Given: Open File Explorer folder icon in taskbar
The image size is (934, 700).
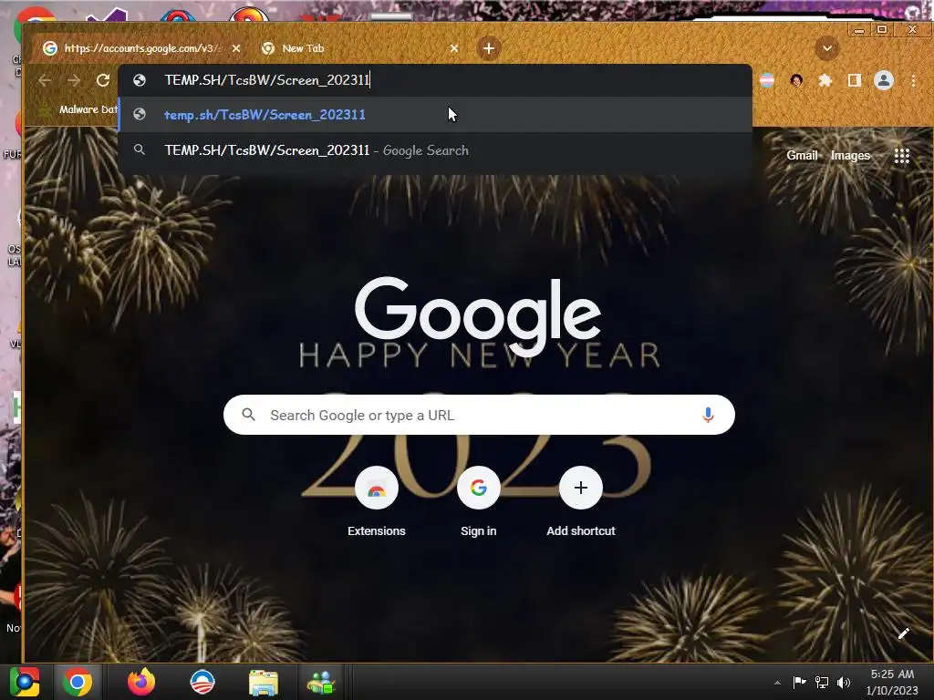Looking at the screenshot, I should [264, 683].
